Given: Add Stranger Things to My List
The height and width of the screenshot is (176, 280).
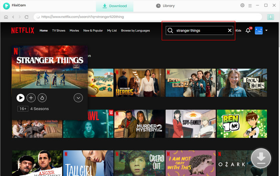Looking at the screenshot, I should point(31,98).
